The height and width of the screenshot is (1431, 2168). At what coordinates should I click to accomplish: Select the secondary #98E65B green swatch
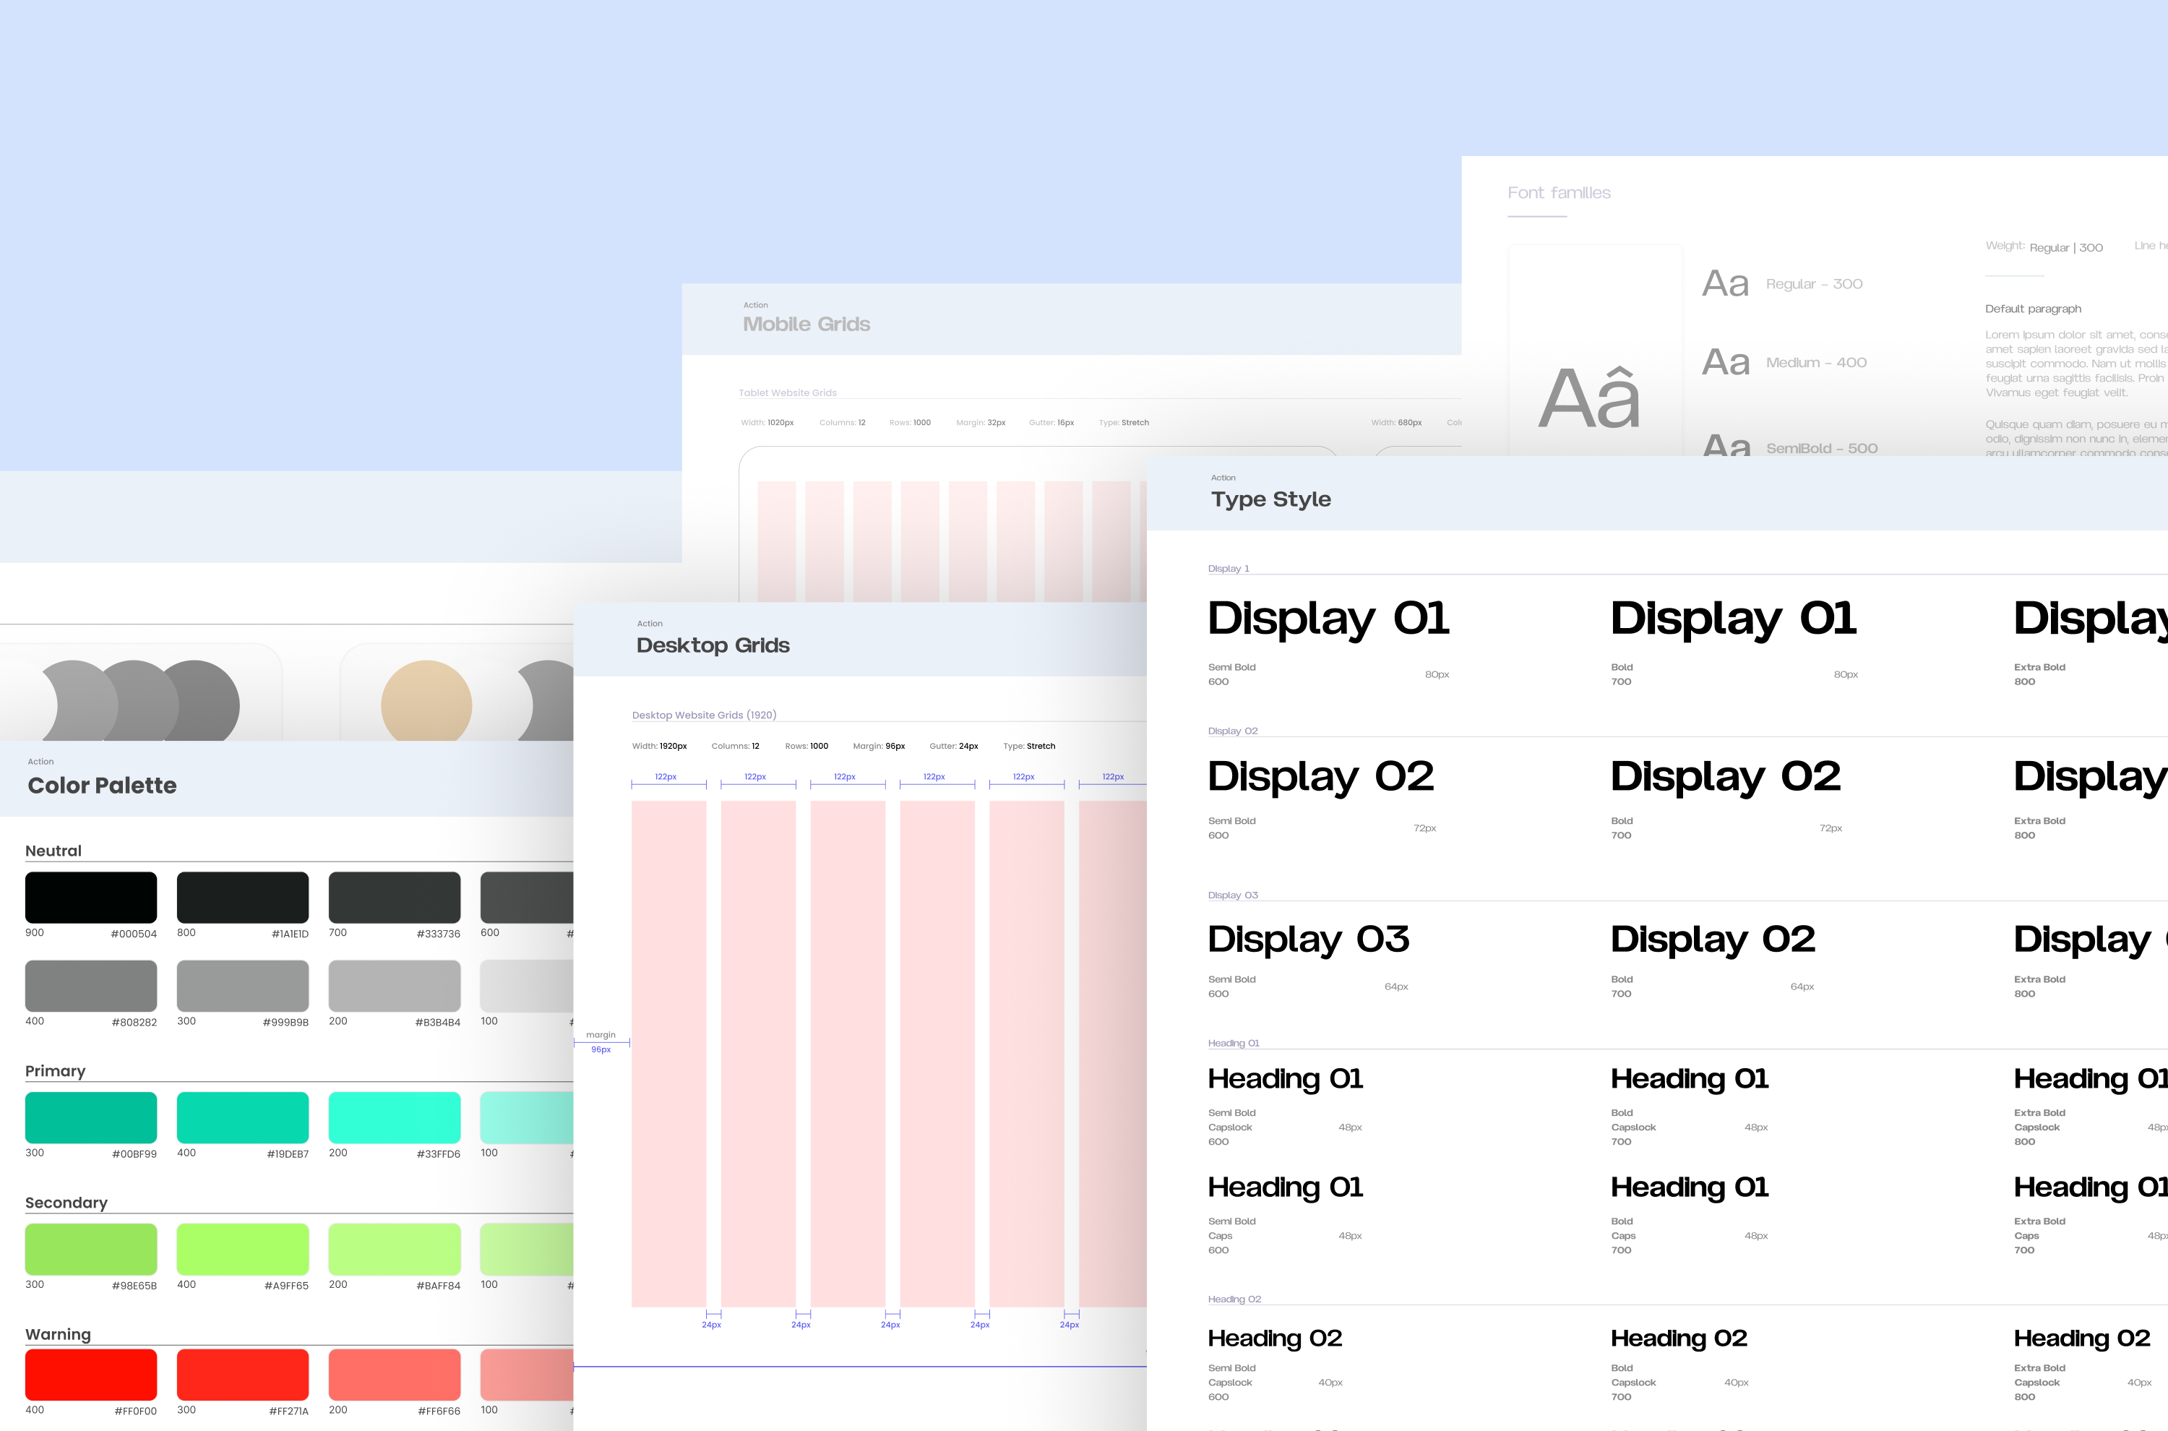(x=90, y=1248)
